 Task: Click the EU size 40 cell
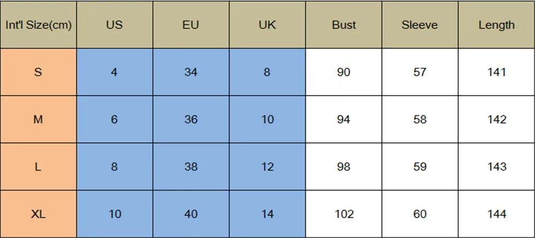191,214
